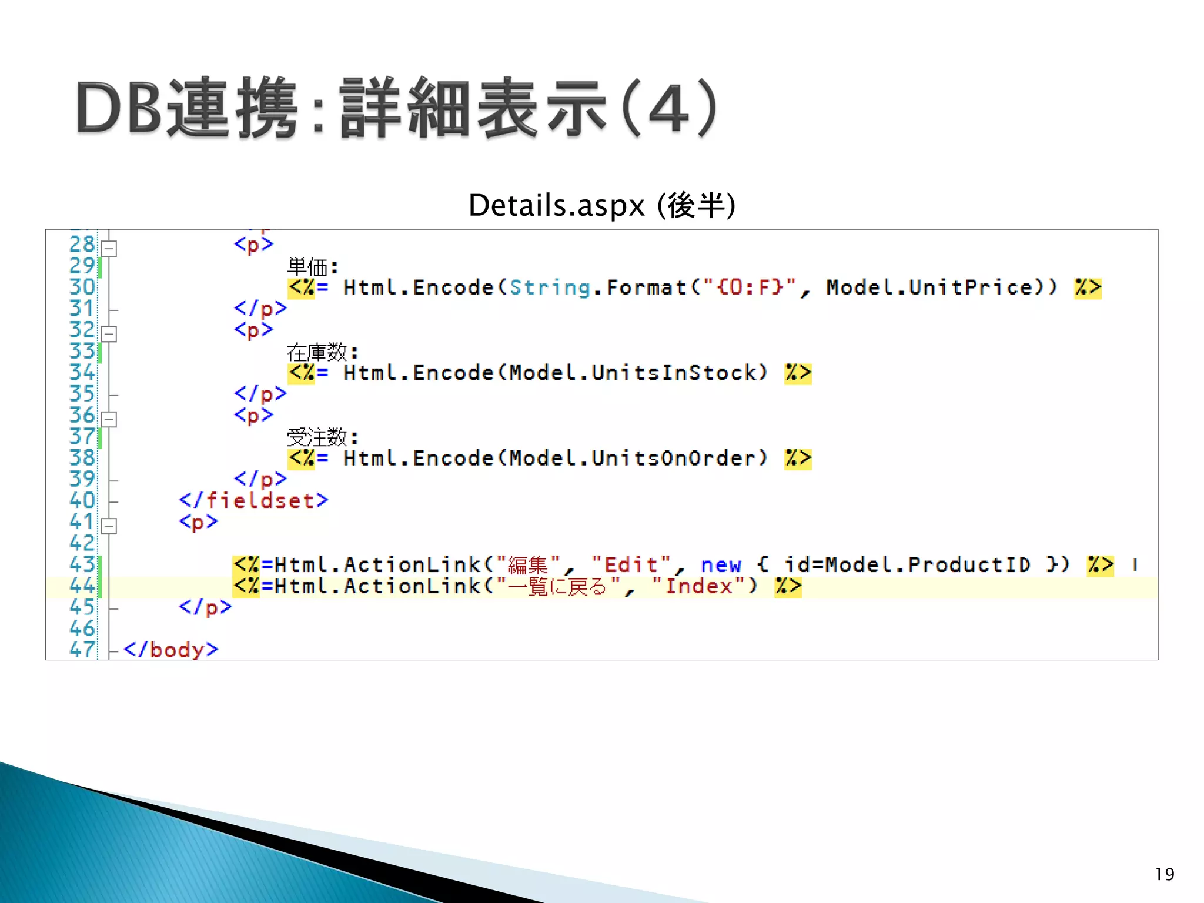Click line number 47 in the gutter

pos(82,649)
